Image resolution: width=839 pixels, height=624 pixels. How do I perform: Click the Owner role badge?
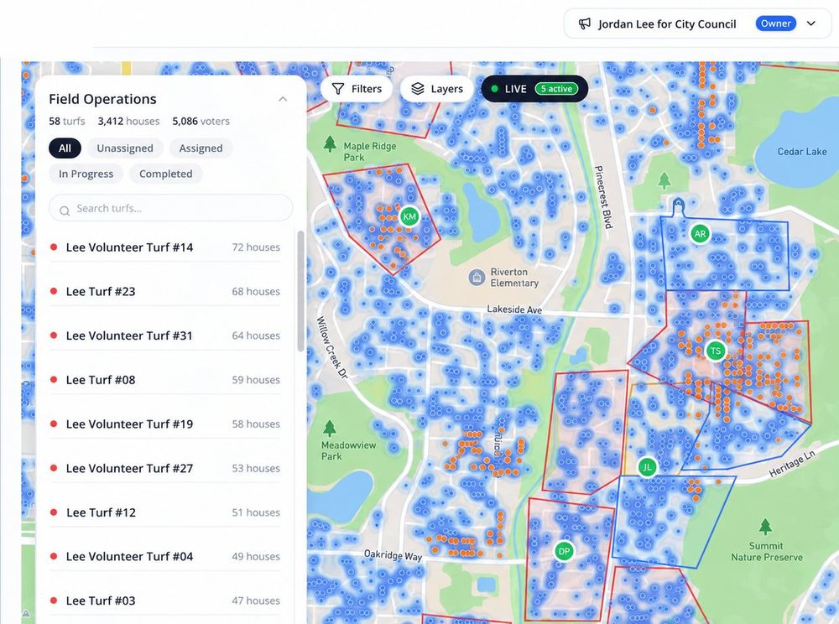point(776,23)
